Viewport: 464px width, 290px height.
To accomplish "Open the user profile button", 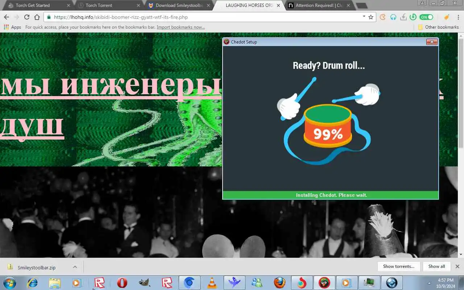I will click(x=422, y=3).
